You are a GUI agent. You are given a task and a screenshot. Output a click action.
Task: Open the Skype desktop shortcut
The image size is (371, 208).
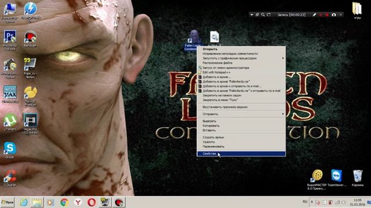tap(10, 150)
